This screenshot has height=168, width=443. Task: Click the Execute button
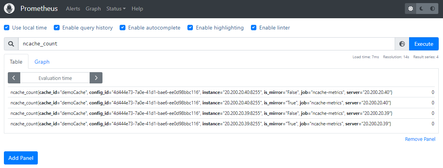424,44
